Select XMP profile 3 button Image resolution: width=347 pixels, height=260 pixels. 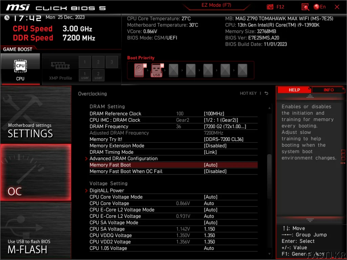[x=112, y=62]
